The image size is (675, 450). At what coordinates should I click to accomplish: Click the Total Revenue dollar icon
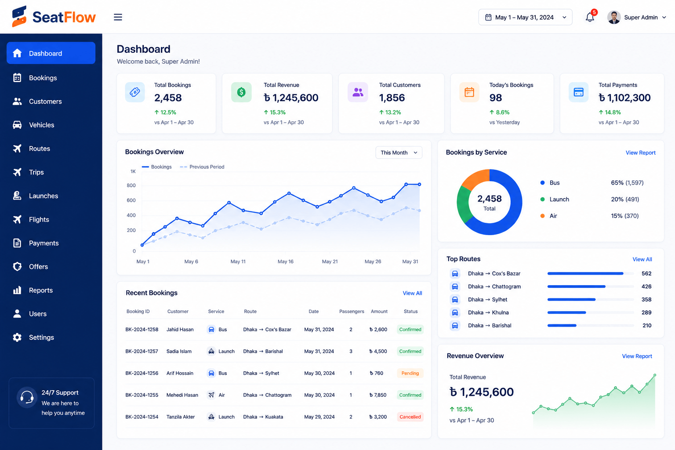pyautogui.click(x=241, y=92)
